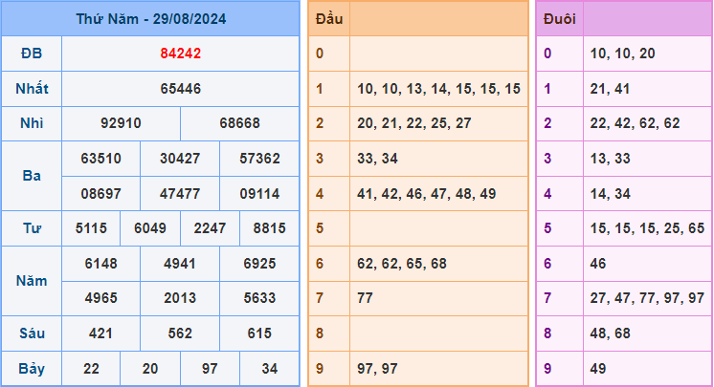Select fourth prize number 6049
The height and width of the screenshot is (387, 714).
[x=150, y=228]
